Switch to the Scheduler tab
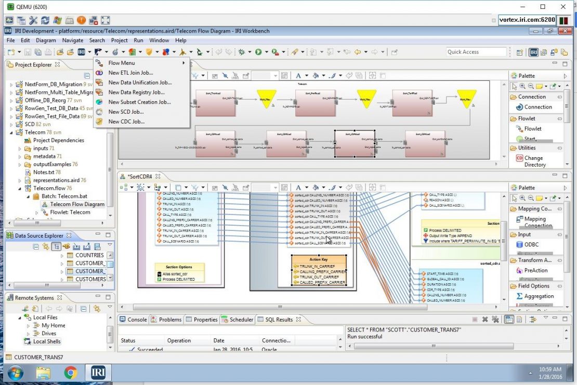Viewport: 577px width, 385px height. point(238,320)
